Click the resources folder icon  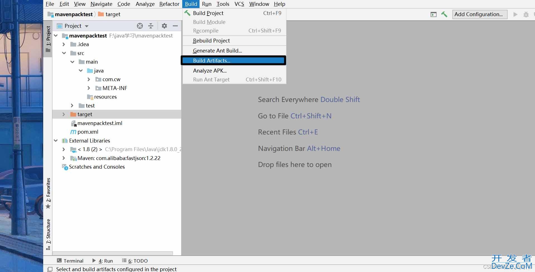(x=90, y=97)
